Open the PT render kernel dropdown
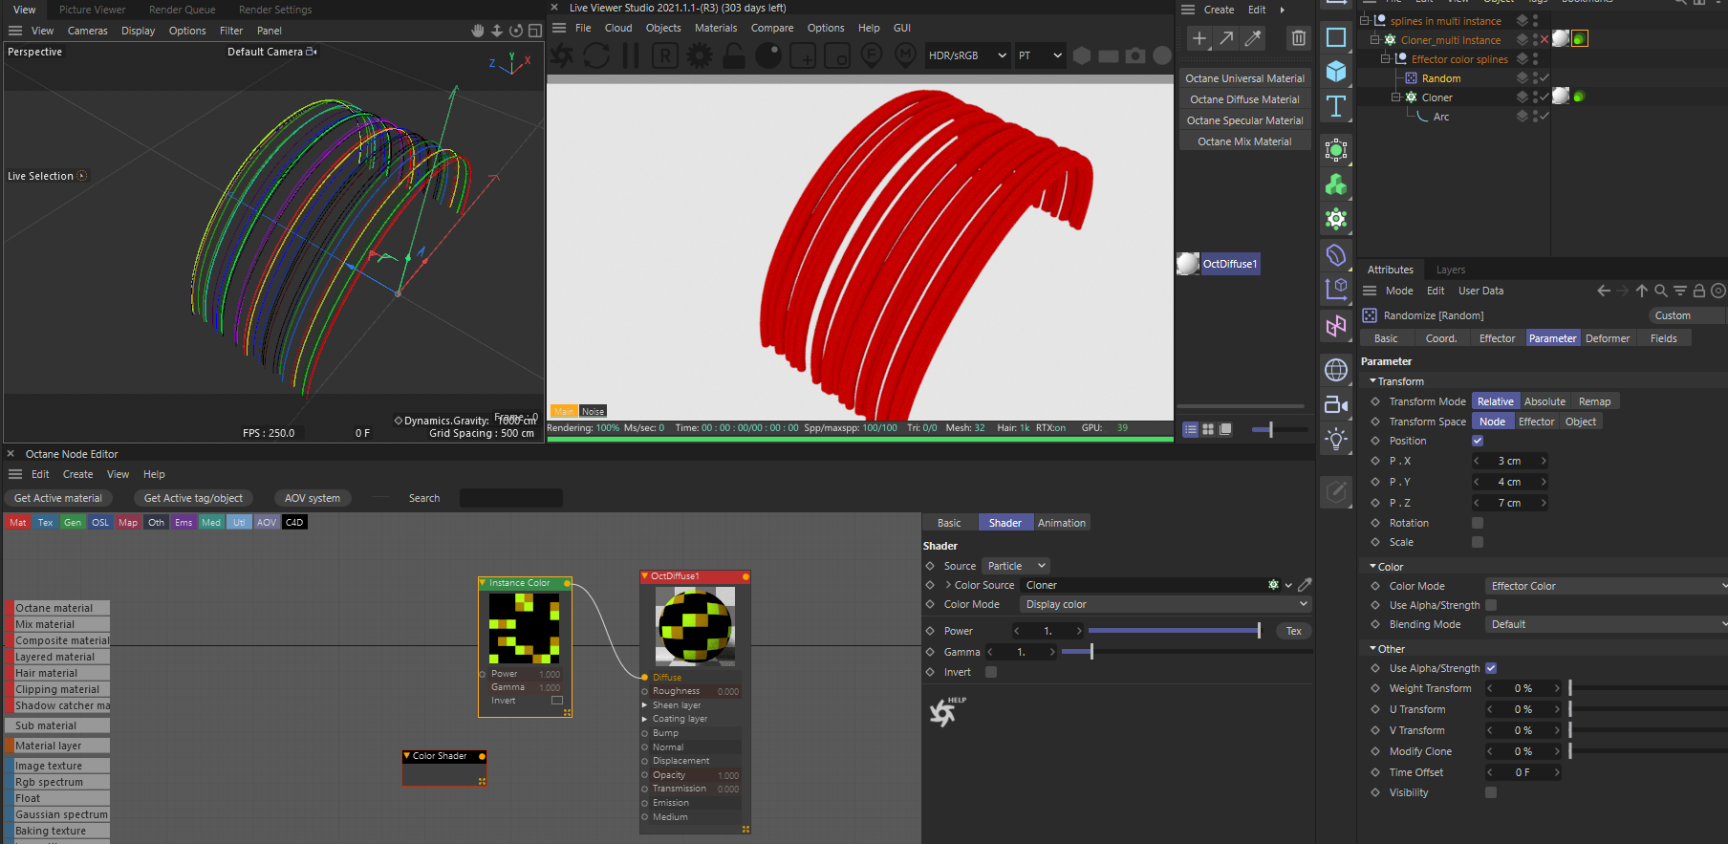1728x844 pixels. [1040, 55]
